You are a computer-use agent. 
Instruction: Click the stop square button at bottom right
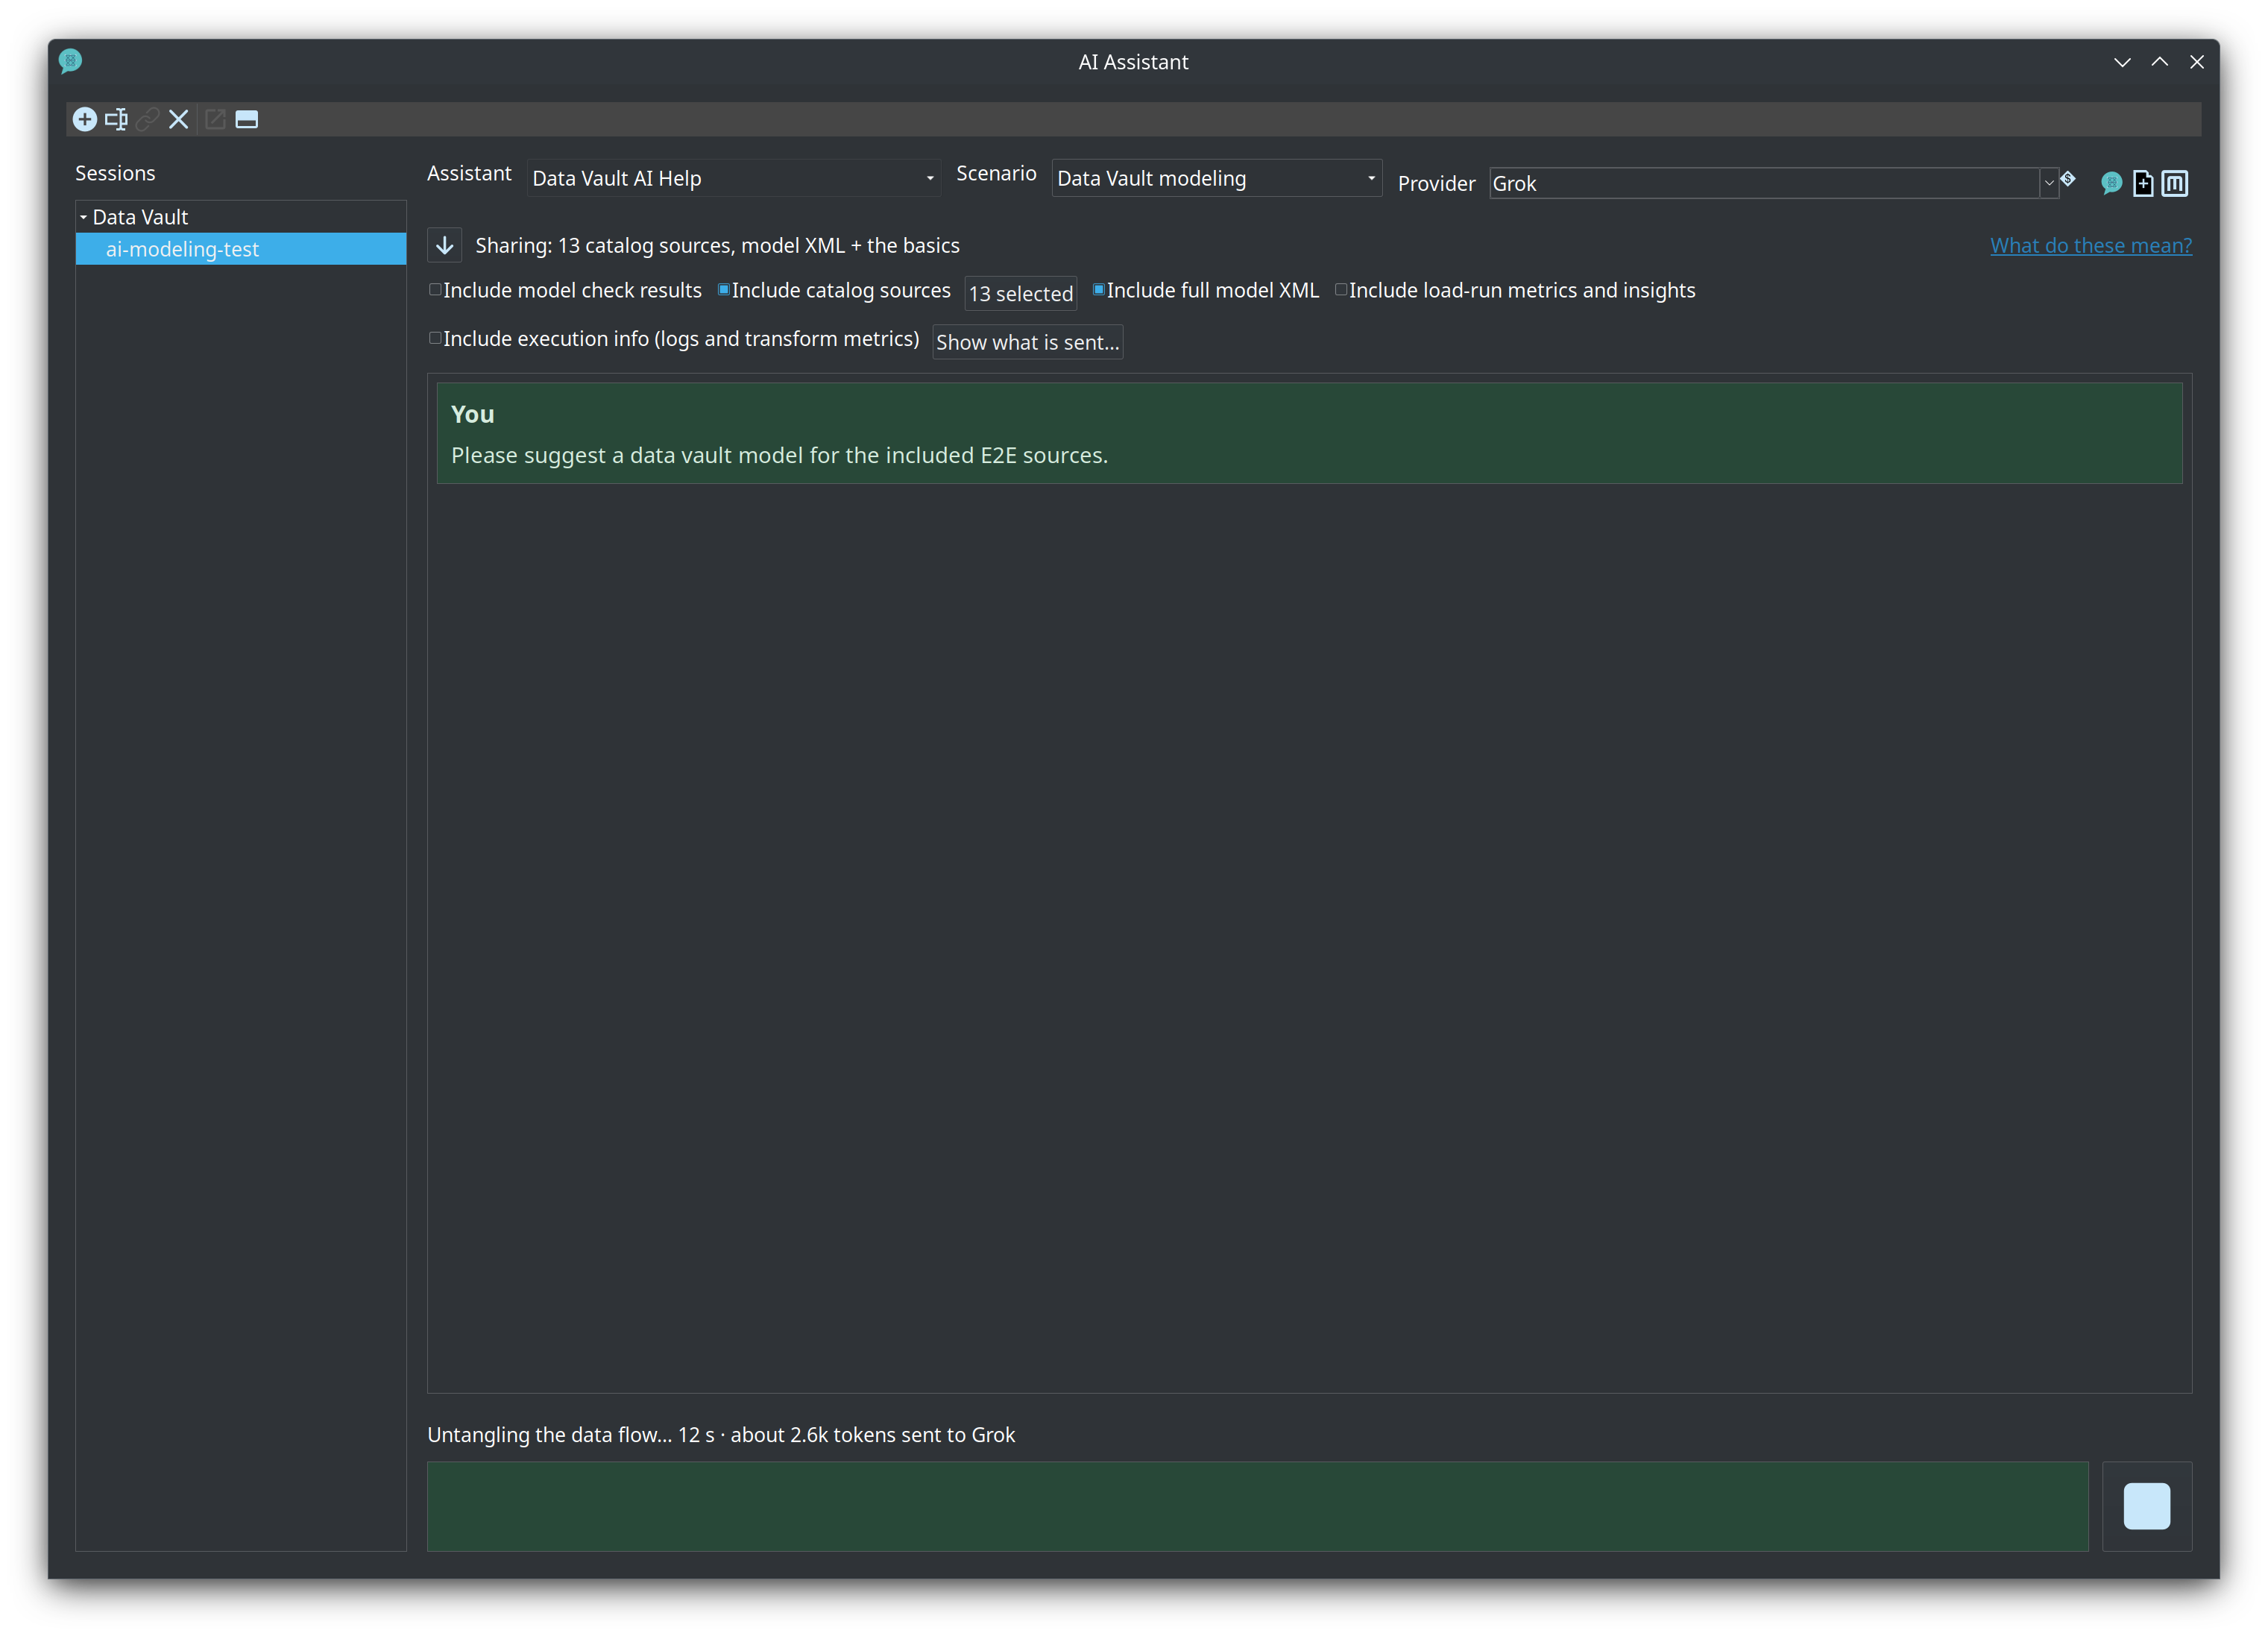(x=2147, y=1506)
